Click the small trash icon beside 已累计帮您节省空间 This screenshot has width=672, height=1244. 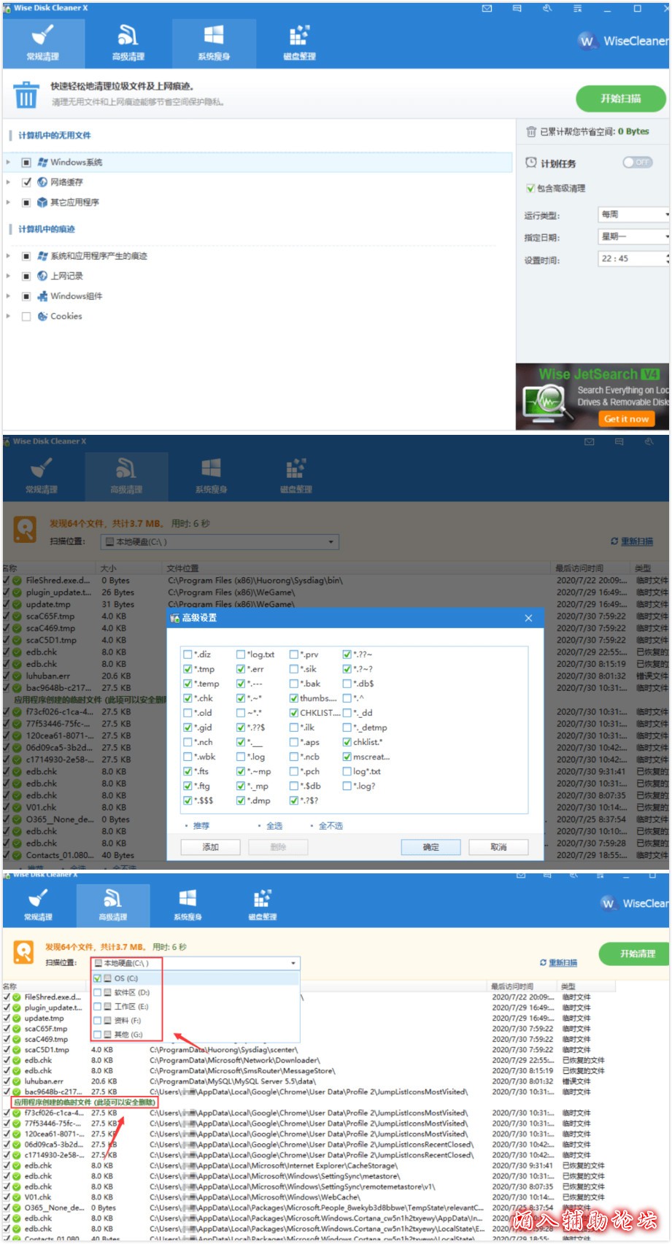[x=531, y=131]
